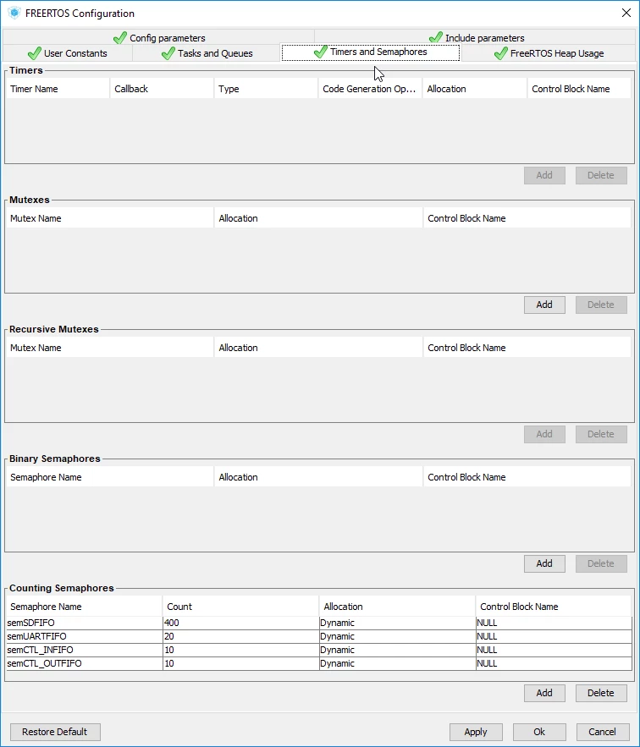Apply the configuration changes
The image size is (640, 747).
coord(476,732)
